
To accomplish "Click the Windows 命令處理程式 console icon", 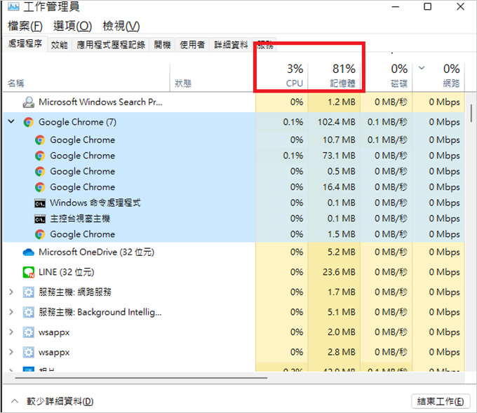I will [40, 203].
